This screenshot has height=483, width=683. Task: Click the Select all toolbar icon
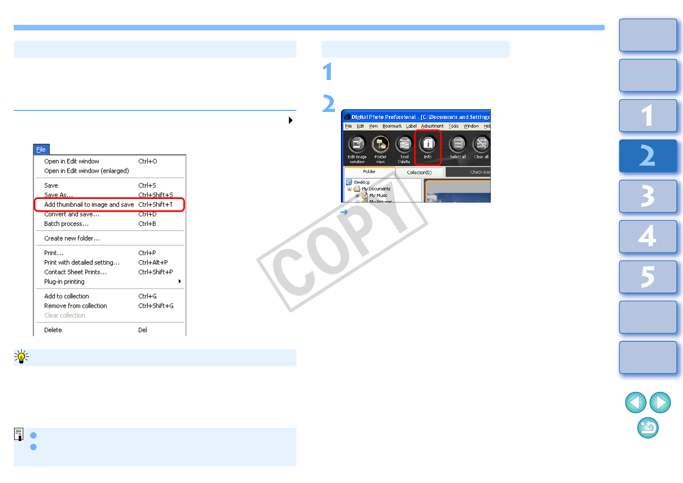(x=457, y=145)
